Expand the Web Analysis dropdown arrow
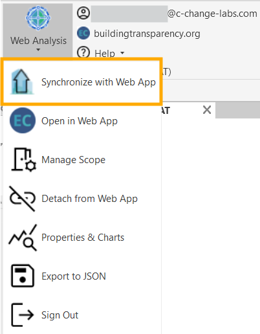The height and width of the screenshot is (334, 260). pyautogui.click(x=38, y=50)
